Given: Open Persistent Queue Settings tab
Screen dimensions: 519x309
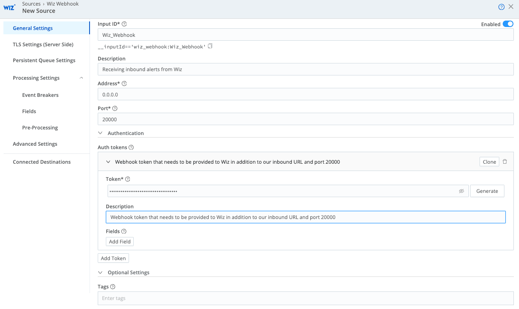Looking at the screenshot, I should [x=44, y=60].
